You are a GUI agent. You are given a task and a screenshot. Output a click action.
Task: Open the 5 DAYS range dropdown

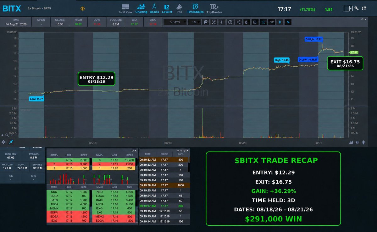tap(175, 22)
